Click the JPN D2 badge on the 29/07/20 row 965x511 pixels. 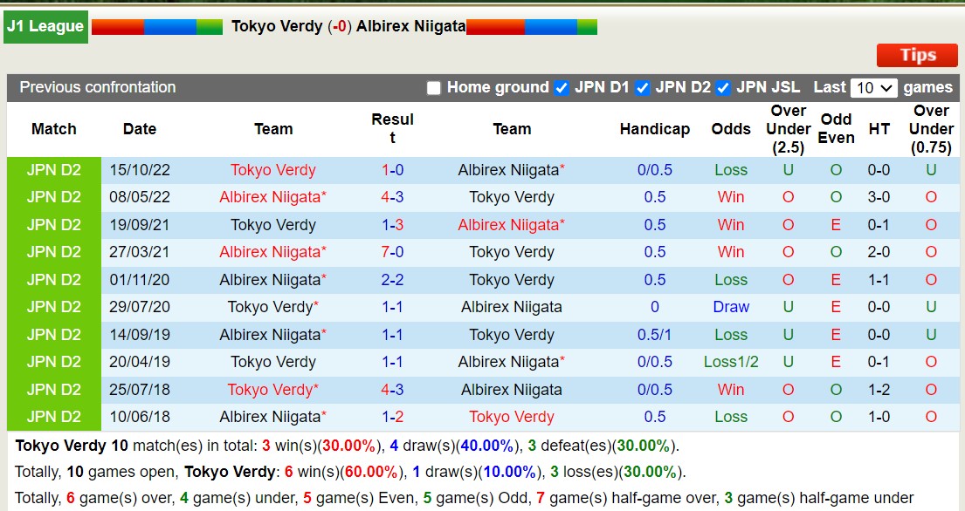53,307
